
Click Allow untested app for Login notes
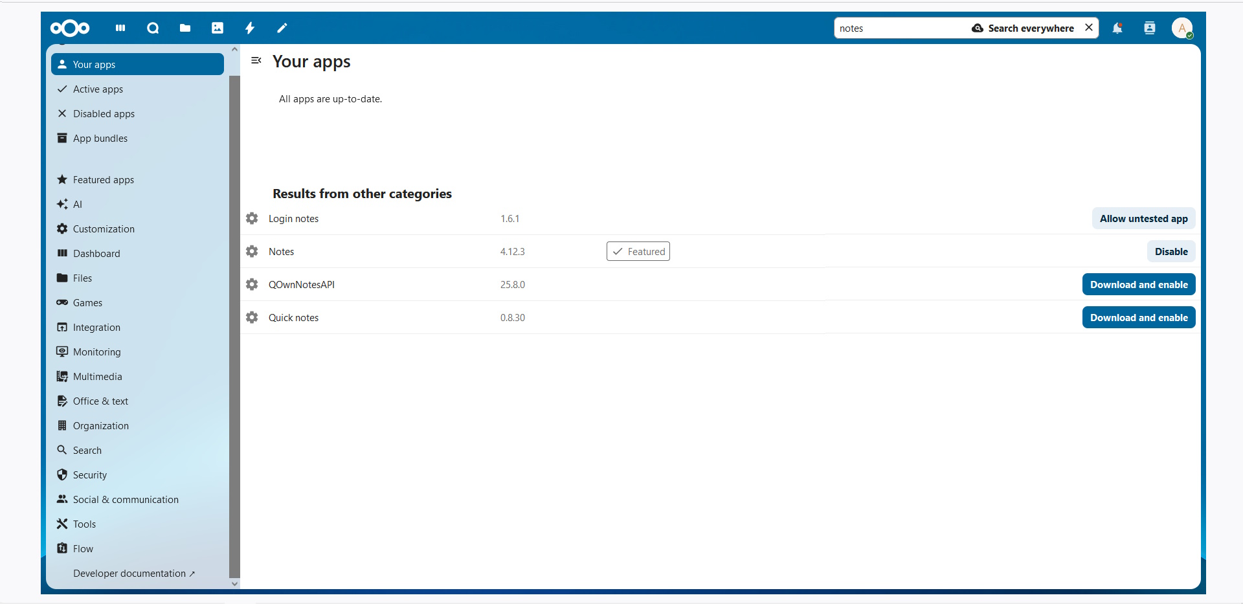click(x=1143, y=218)
